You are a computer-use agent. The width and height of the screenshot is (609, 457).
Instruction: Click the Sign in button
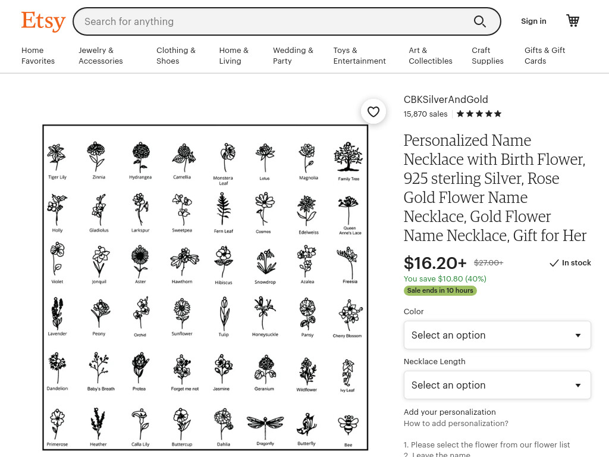tap(533, 21)
